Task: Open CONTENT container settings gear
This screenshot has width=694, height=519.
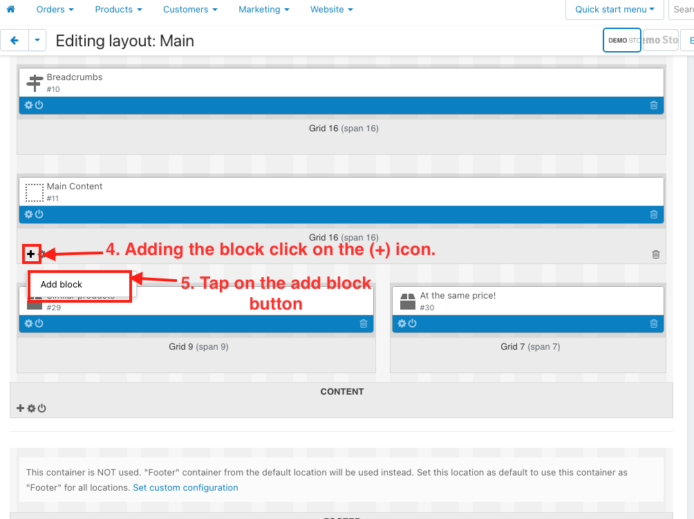Action: [31, 408]
